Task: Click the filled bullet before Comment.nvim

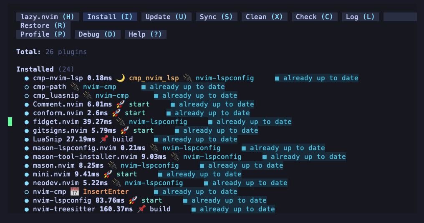Action: click(x=27, y=104)
